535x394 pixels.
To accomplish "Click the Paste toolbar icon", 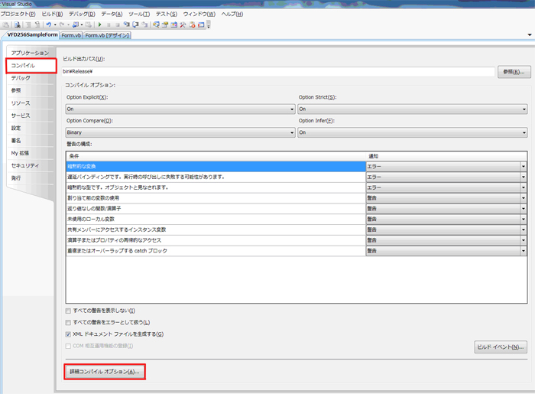I will (6, 25).
